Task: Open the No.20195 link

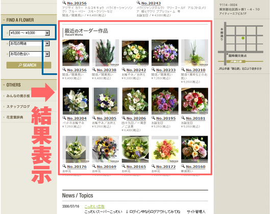Action: coord(166,118)
